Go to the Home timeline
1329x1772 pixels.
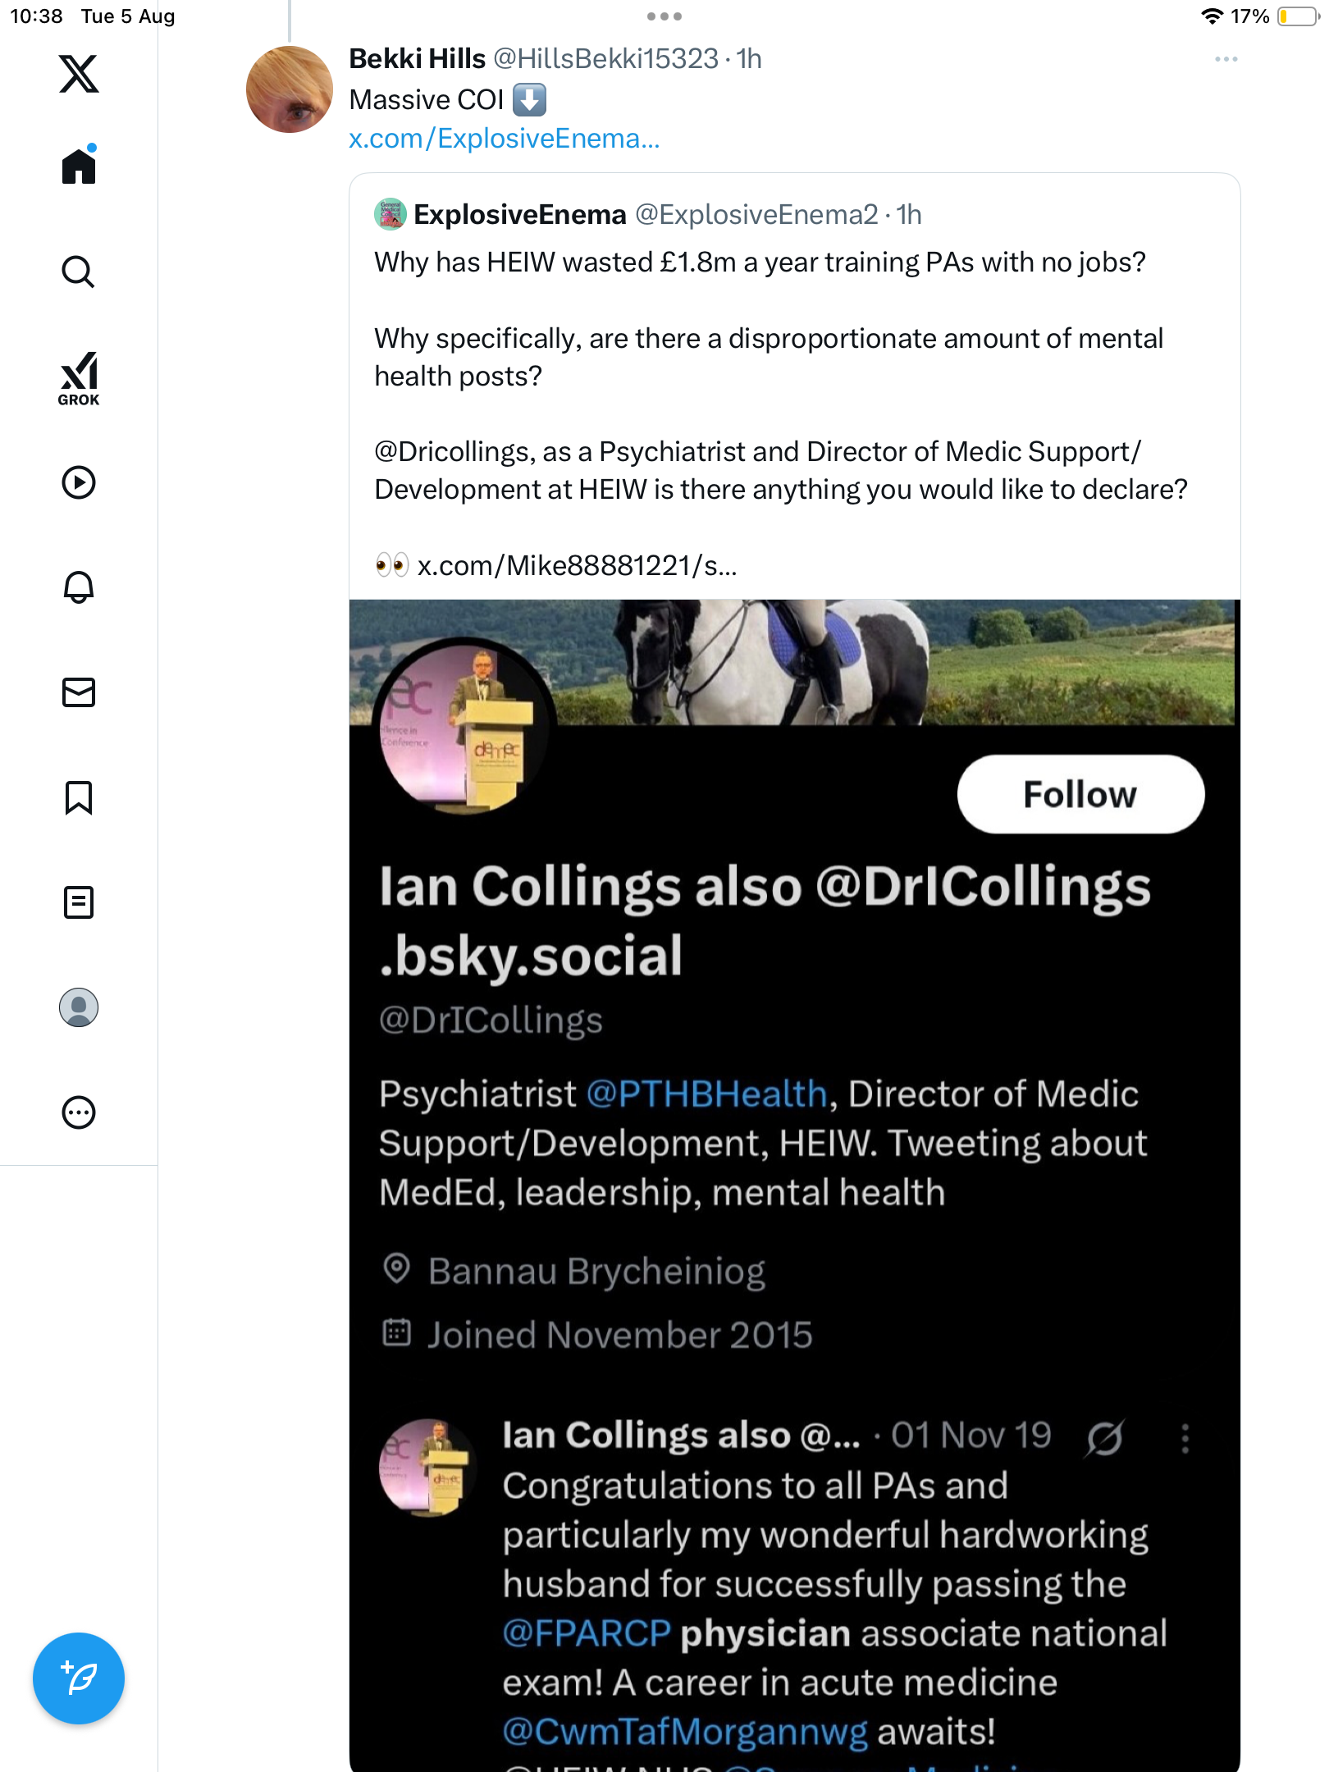79,166
